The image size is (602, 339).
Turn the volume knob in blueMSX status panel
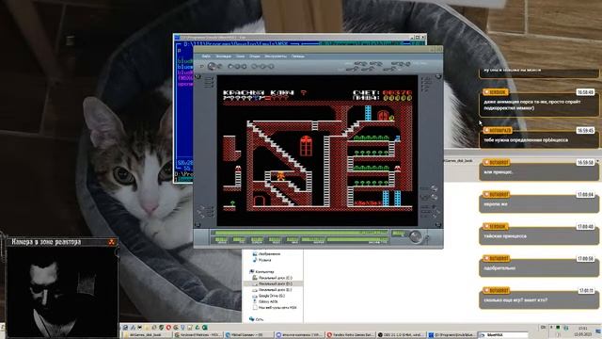[416, 236]
